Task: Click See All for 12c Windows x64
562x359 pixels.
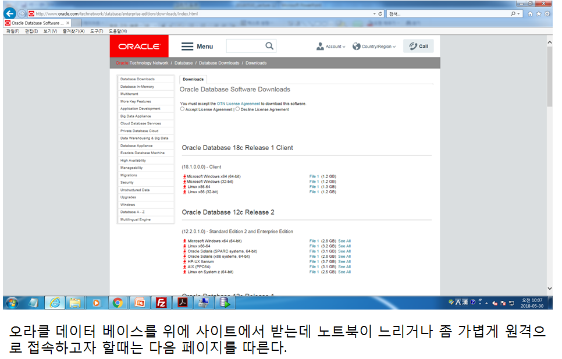Action: (344, 241)
